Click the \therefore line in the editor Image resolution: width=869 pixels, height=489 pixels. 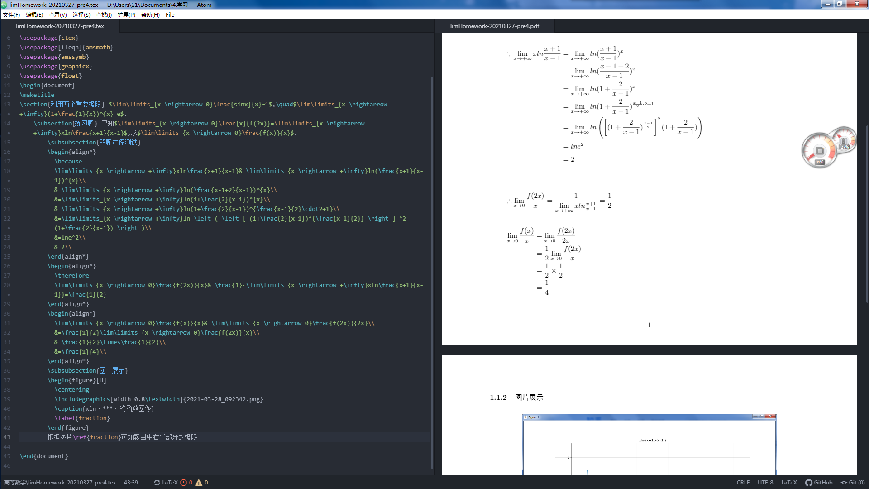(x=72, y=276)
